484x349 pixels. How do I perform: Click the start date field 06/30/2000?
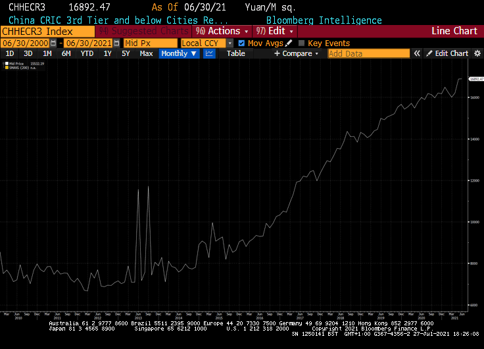25,43
